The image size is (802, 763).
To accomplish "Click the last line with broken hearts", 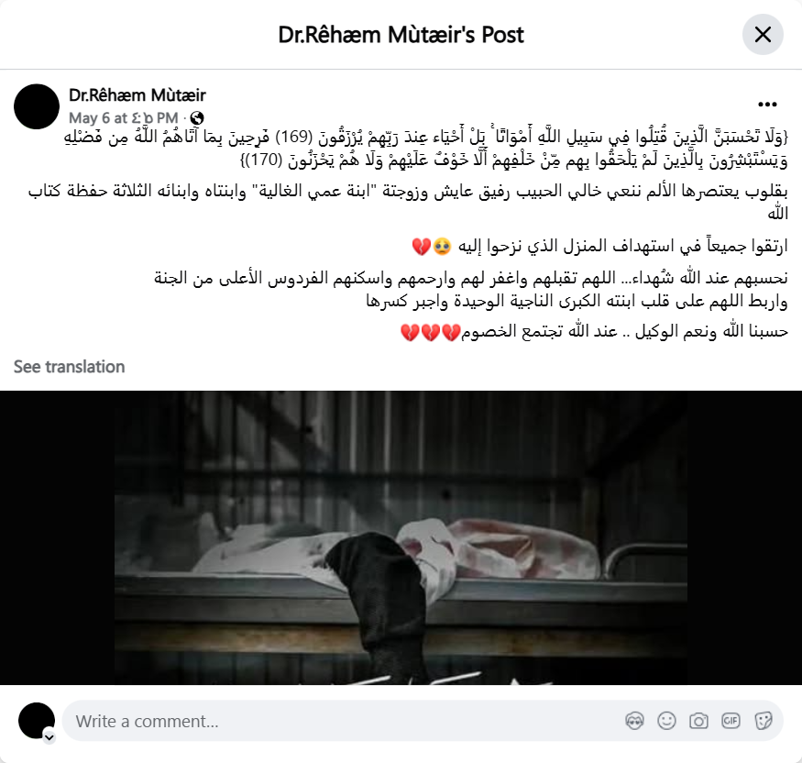I will click(594, 332).
